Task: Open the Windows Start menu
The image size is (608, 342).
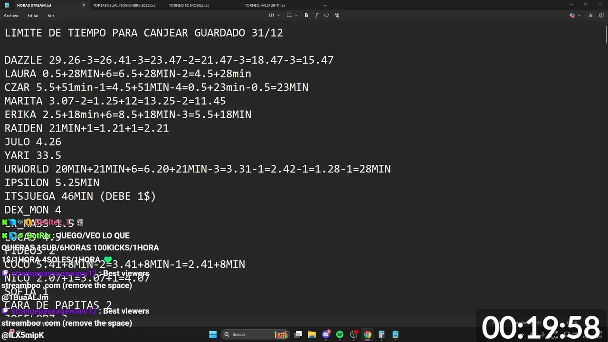Action: point(213,334)
